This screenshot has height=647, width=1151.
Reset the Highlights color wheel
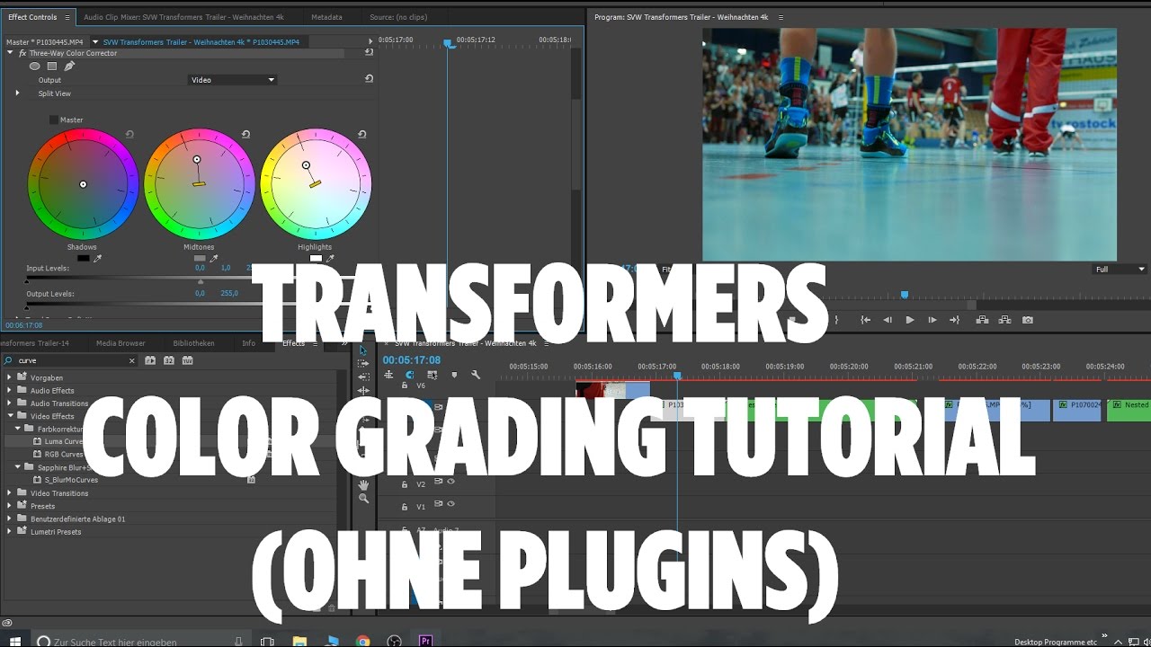point(361,135)
